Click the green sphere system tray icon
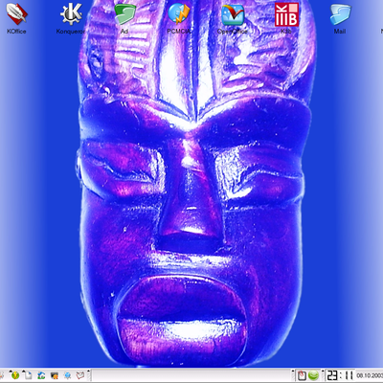The height and width of the screenshot is (383, 383). click(314, 375)
